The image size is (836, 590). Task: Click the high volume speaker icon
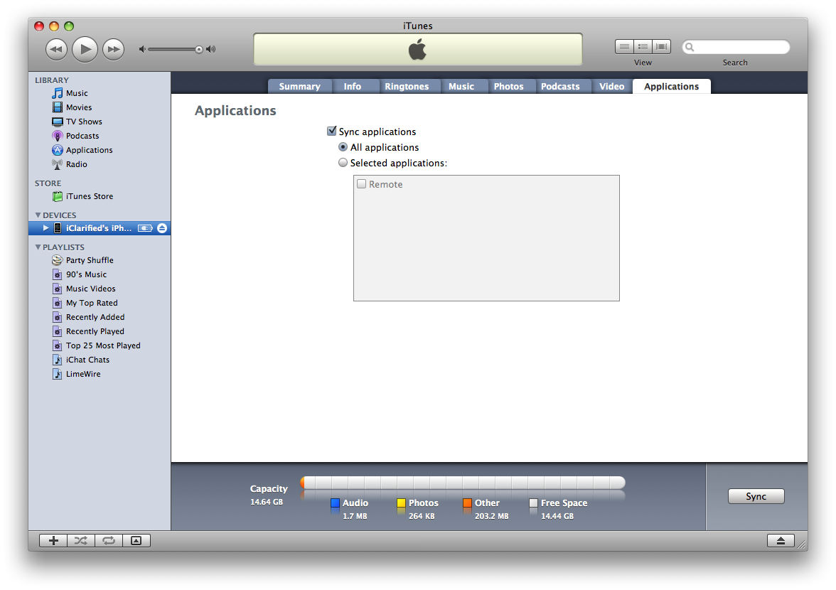click(x=211, y=50)
